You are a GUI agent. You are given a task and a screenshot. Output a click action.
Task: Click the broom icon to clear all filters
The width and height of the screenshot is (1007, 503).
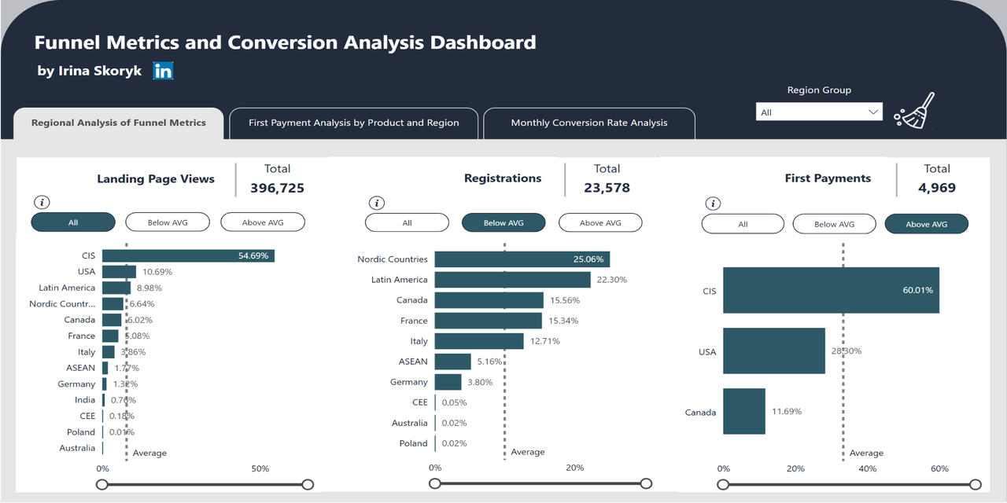913,112
